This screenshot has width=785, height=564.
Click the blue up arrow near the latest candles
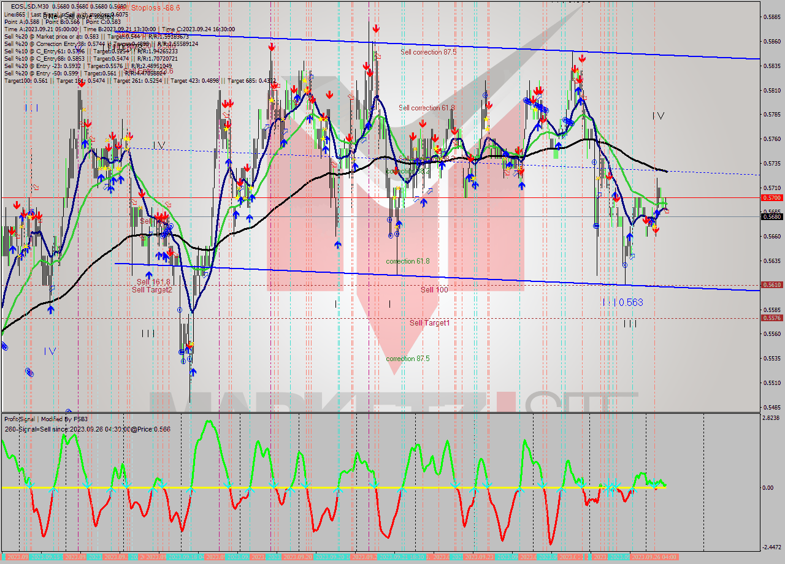pyautogui.click(x=657, y=213)
